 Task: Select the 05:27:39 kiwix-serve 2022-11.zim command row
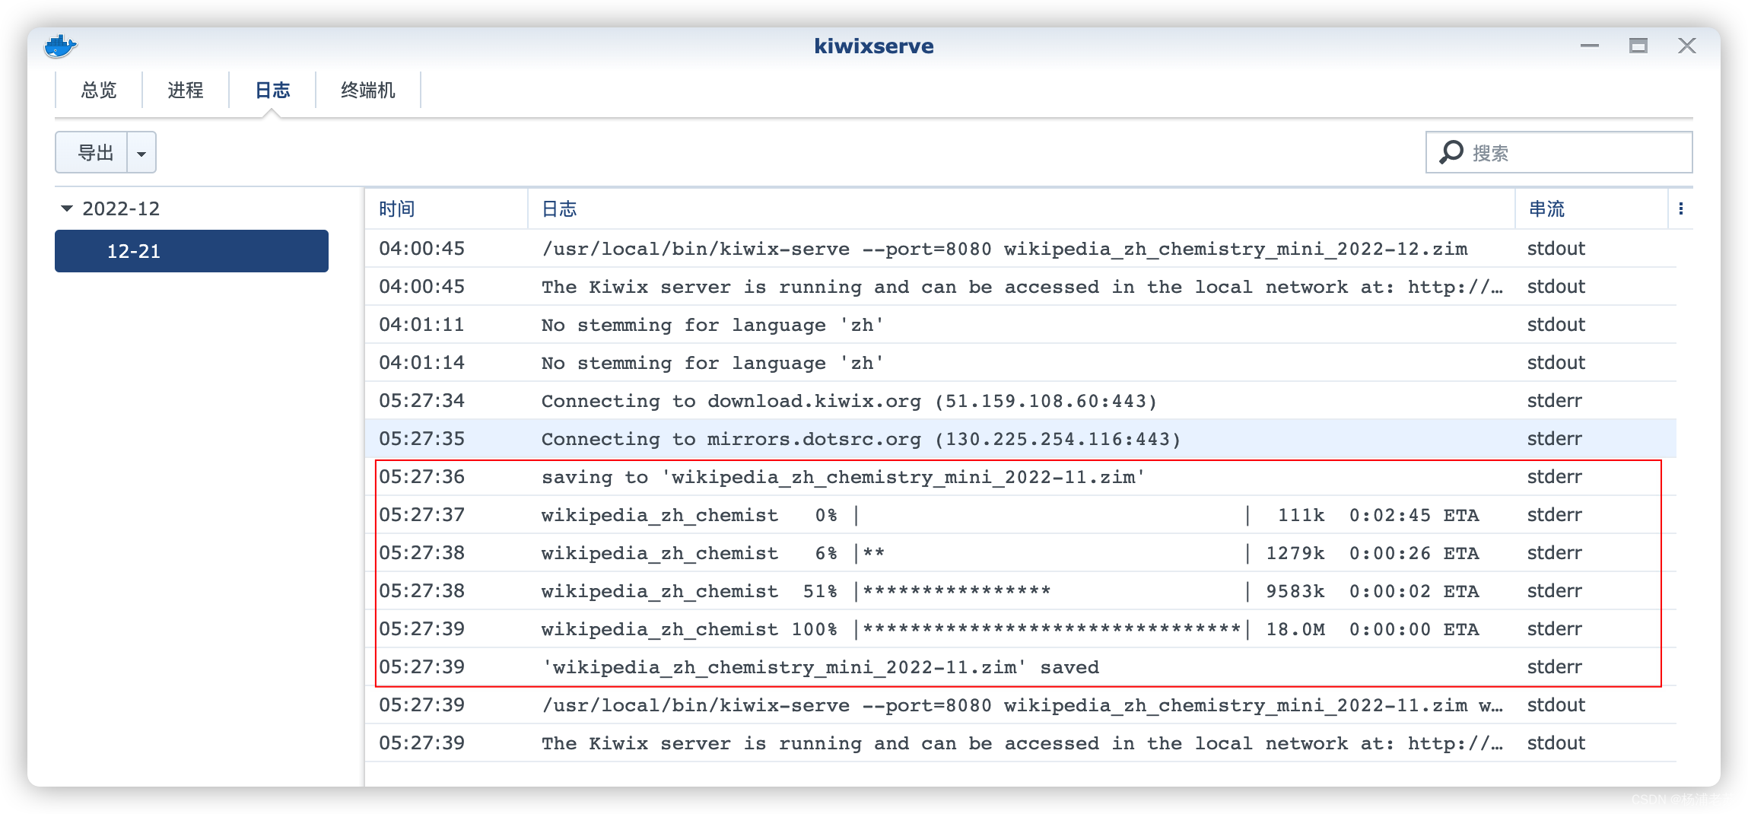(1021, 704)
